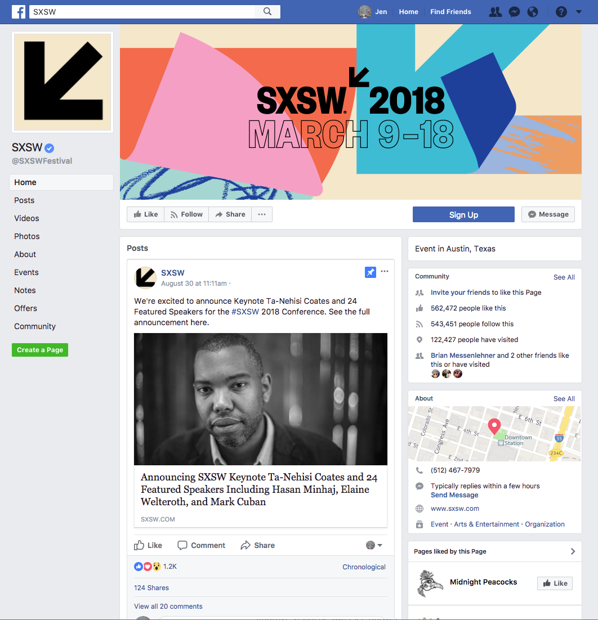Click the Organization category link

(x=545, y=524)
